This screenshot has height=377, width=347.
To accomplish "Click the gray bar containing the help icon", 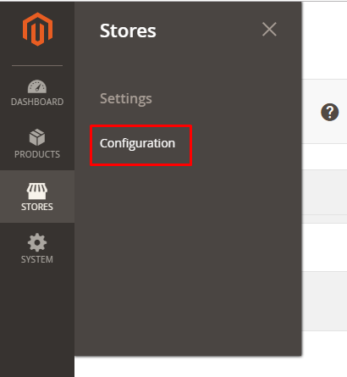I will click(324, 112).
